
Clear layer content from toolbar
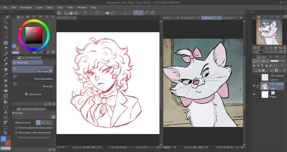(97, 13)
